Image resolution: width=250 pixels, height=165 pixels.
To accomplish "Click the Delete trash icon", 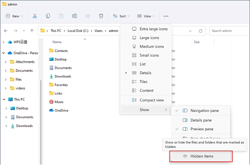I will (101, 16).
